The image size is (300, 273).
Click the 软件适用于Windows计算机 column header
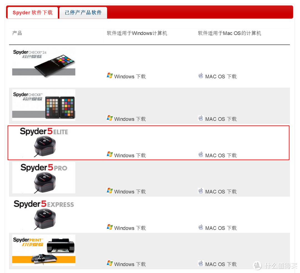click(x=137, y=33)
